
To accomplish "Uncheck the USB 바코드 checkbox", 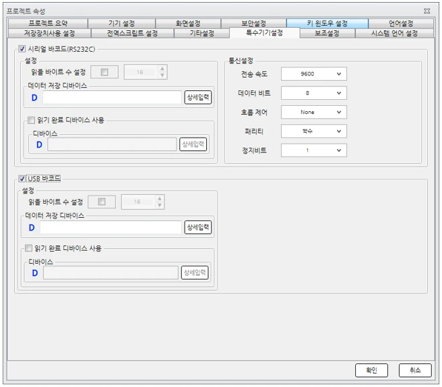I will [x=22, y=179].
